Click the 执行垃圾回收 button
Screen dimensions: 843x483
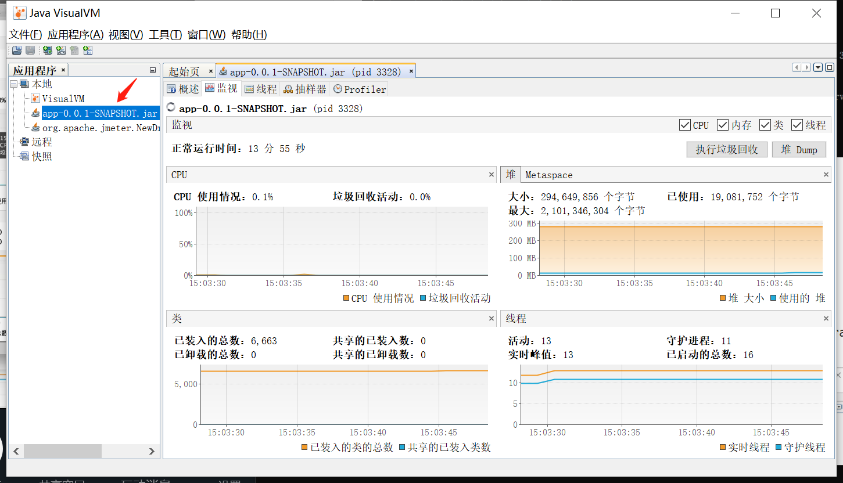tap(727, 149)
